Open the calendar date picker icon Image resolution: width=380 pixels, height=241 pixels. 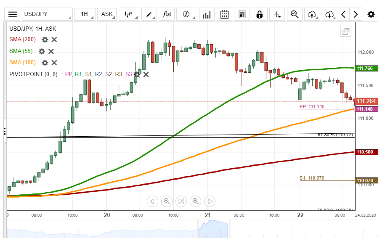coord(224,14)
